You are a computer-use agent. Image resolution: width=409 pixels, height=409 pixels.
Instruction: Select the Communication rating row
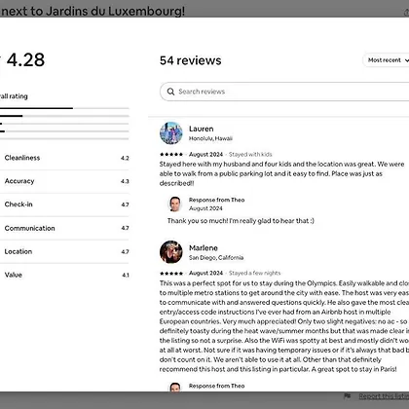click(x=64, y=228)
